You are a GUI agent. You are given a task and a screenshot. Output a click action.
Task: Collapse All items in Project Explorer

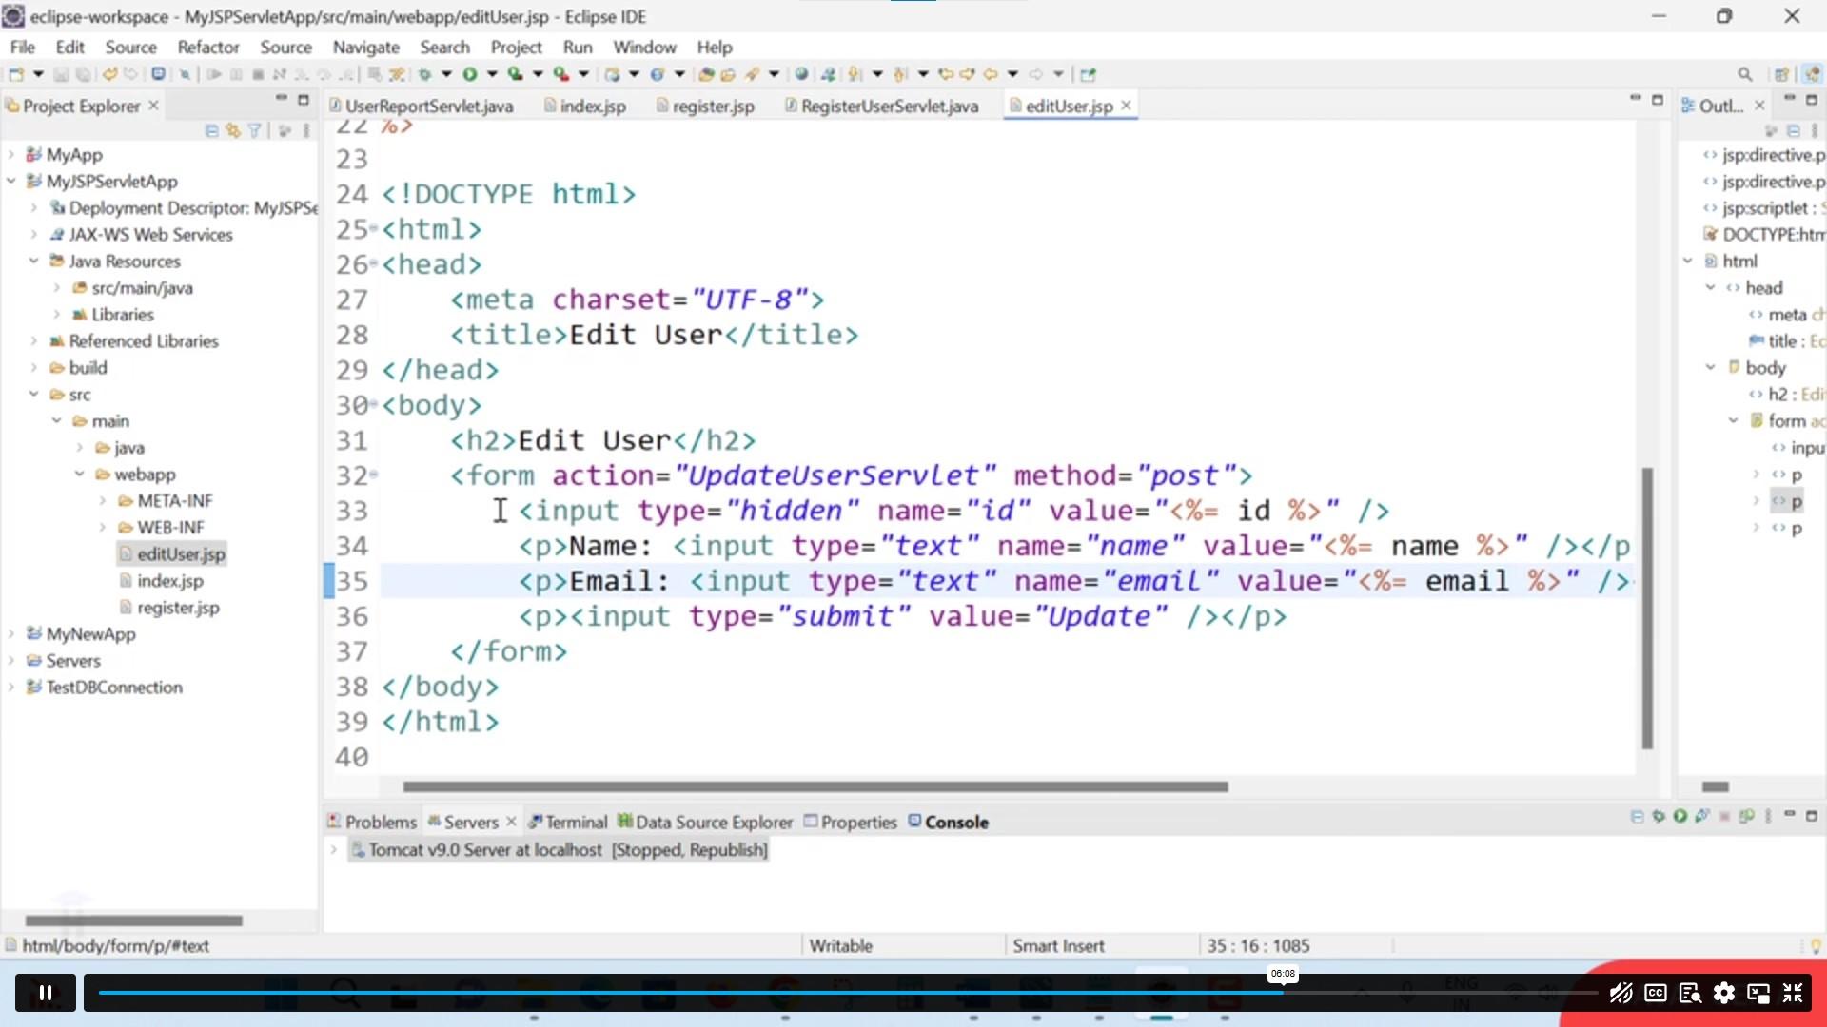(x=212, y=131)
